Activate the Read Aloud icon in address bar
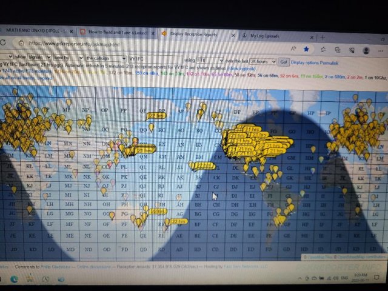The width and height of the screenshot is (388, 291). pos(293,48)
